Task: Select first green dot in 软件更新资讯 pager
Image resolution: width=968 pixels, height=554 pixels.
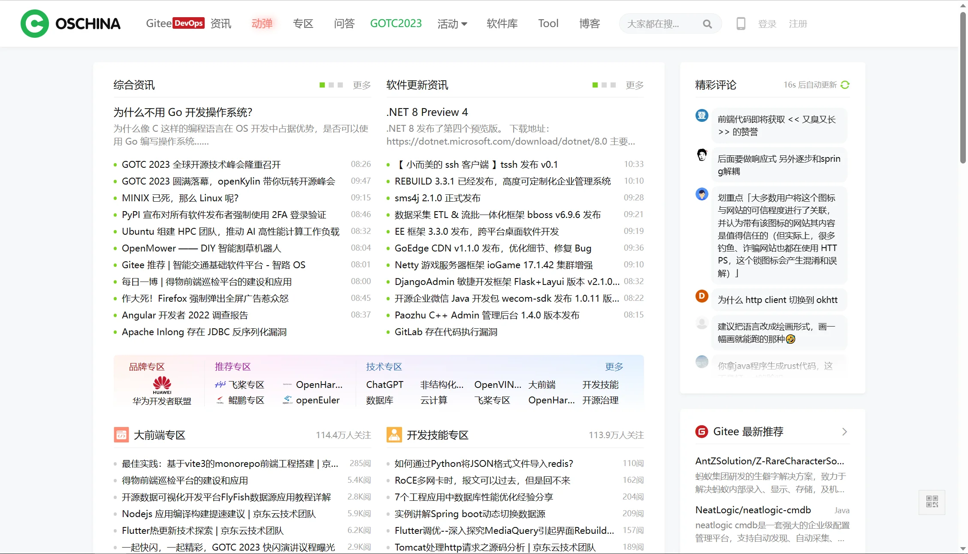Action: pos(595,85)
